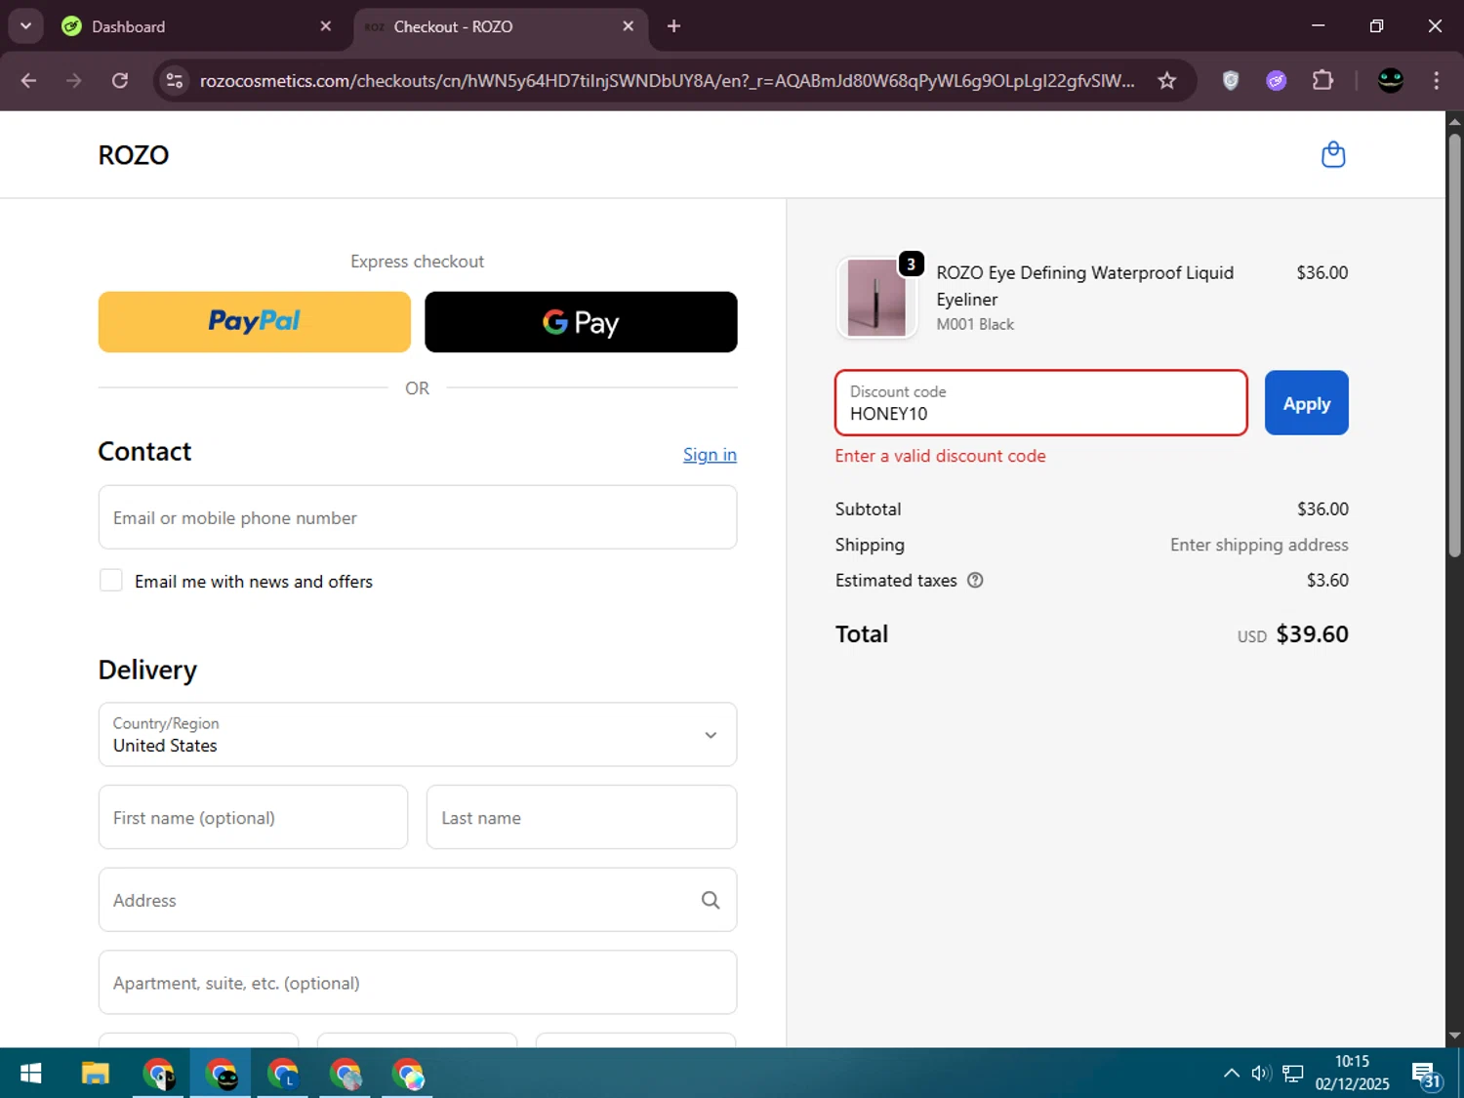Bookmark this page with star icon

point(1166,81)
